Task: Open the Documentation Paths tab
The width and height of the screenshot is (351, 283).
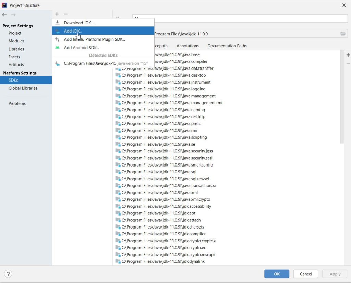Action: [x=227, y=46]
